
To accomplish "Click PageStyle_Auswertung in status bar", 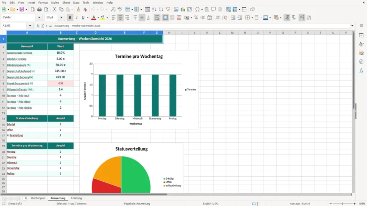I will [x=137, y=203].
